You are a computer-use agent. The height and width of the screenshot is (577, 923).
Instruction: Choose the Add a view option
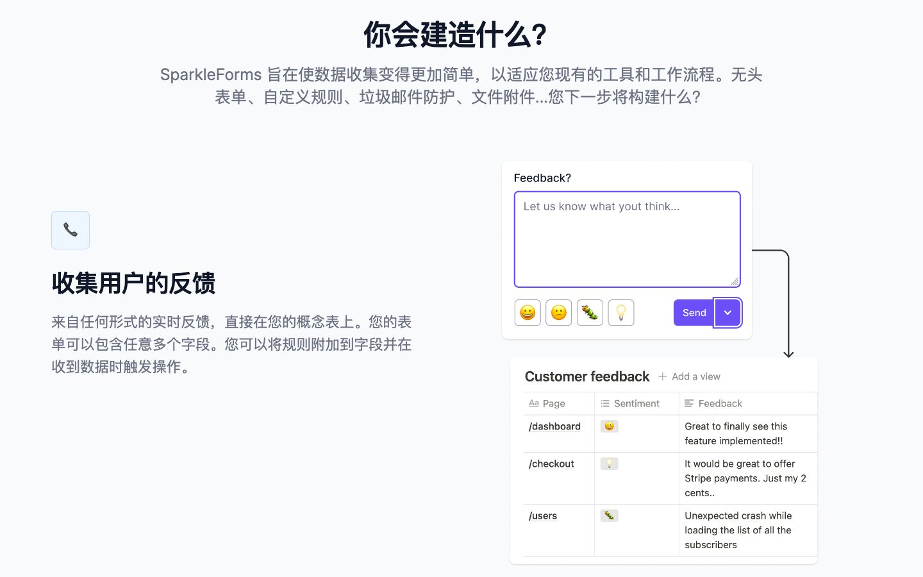pos(696,376)
